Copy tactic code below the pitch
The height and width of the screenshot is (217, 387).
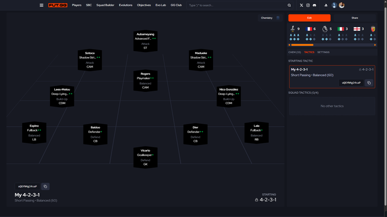45,187
